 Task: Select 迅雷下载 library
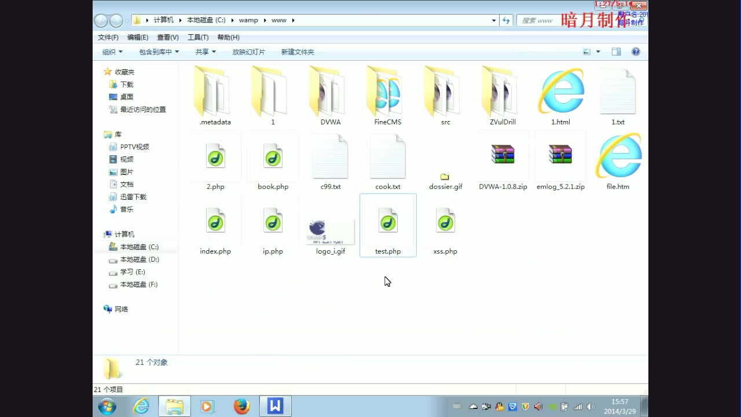pos(133,197)
